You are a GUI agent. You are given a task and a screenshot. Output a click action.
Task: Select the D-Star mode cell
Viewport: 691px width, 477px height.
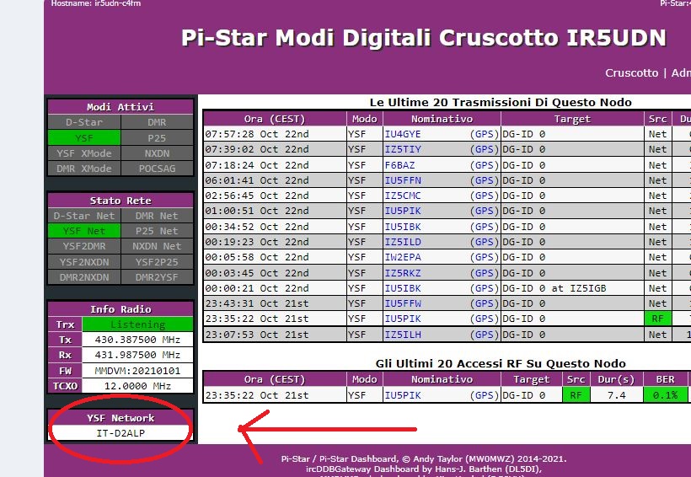coord(84,122)
